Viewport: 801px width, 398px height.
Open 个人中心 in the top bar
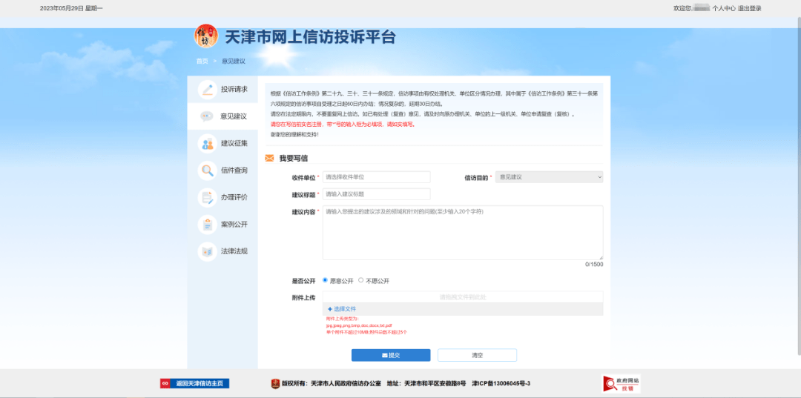[723, 8]
